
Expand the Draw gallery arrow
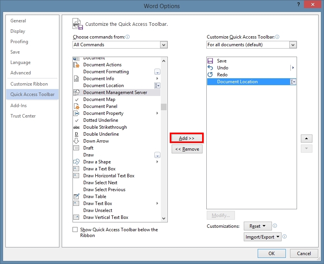(157, 155)
